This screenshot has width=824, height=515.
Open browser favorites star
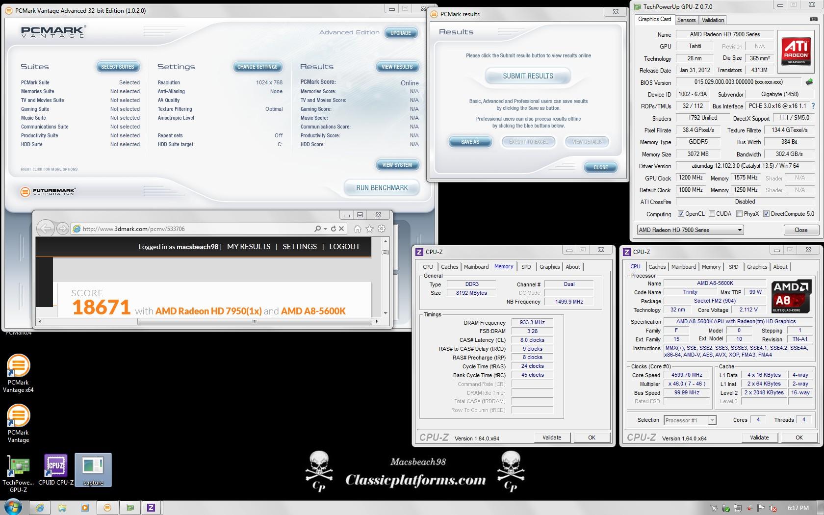click(x=369, y=229)
